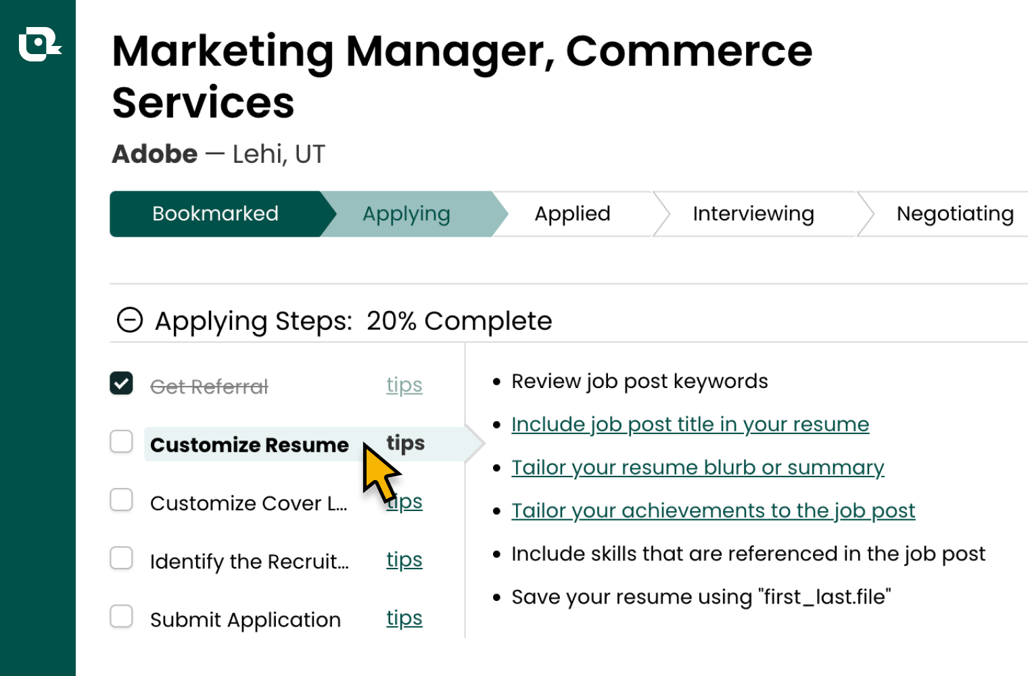Mark Customize Cover Letter as complete
The width and height of the screenshot is (1028, 676).
tap(122, 500)
